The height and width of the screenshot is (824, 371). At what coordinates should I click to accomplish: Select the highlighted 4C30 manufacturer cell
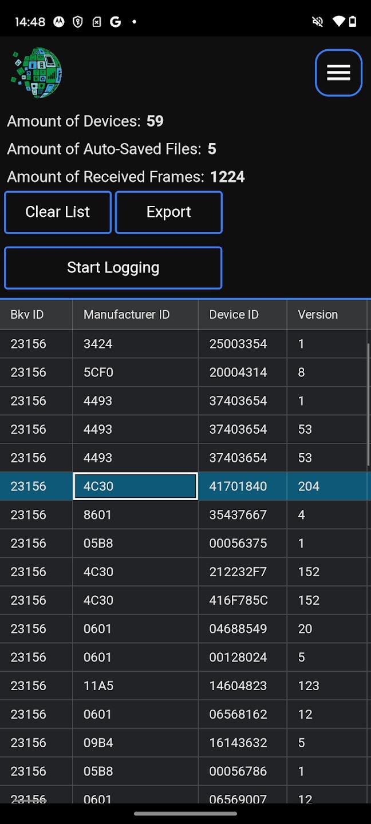135,486
